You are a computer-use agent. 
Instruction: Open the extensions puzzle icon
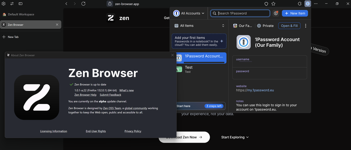coord(300,4)
